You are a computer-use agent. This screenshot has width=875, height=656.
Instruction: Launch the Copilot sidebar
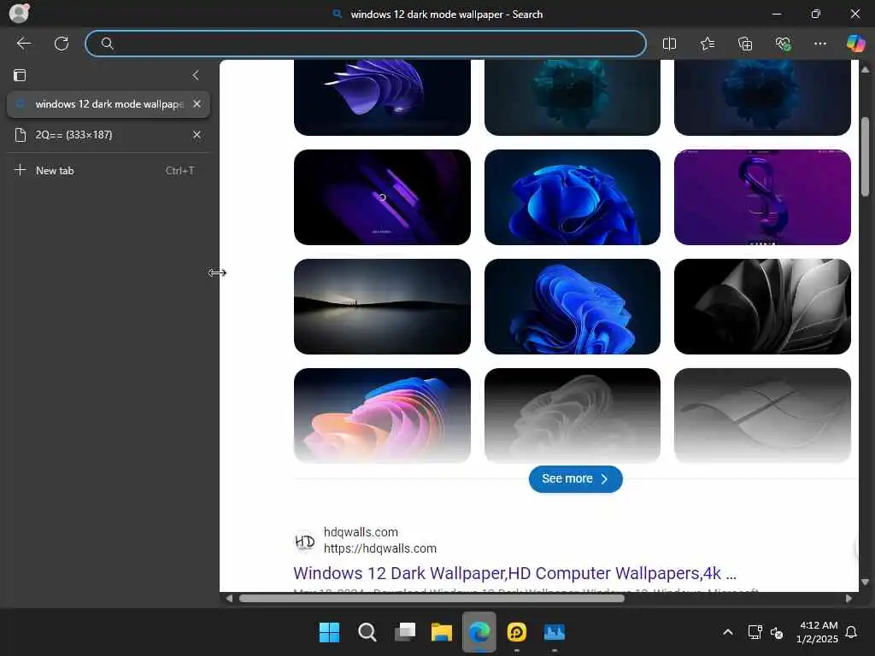(x=855, y=44)
